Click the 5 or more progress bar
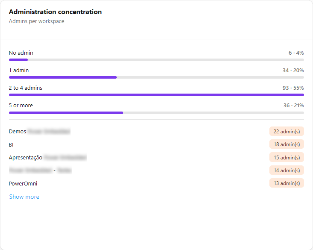The width and height of the screenshot is (313, 250). (156, 113)
